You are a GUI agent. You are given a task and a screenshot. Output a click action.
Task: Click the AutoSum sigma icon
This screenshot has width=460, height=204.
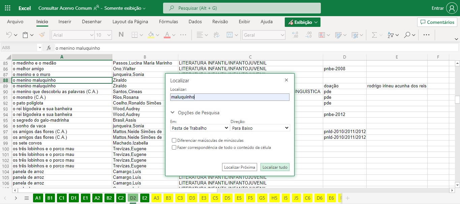pos(374,35)
